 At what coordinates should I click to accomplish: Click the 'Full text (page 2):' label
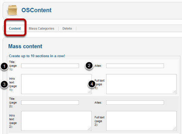pos(99,121)
